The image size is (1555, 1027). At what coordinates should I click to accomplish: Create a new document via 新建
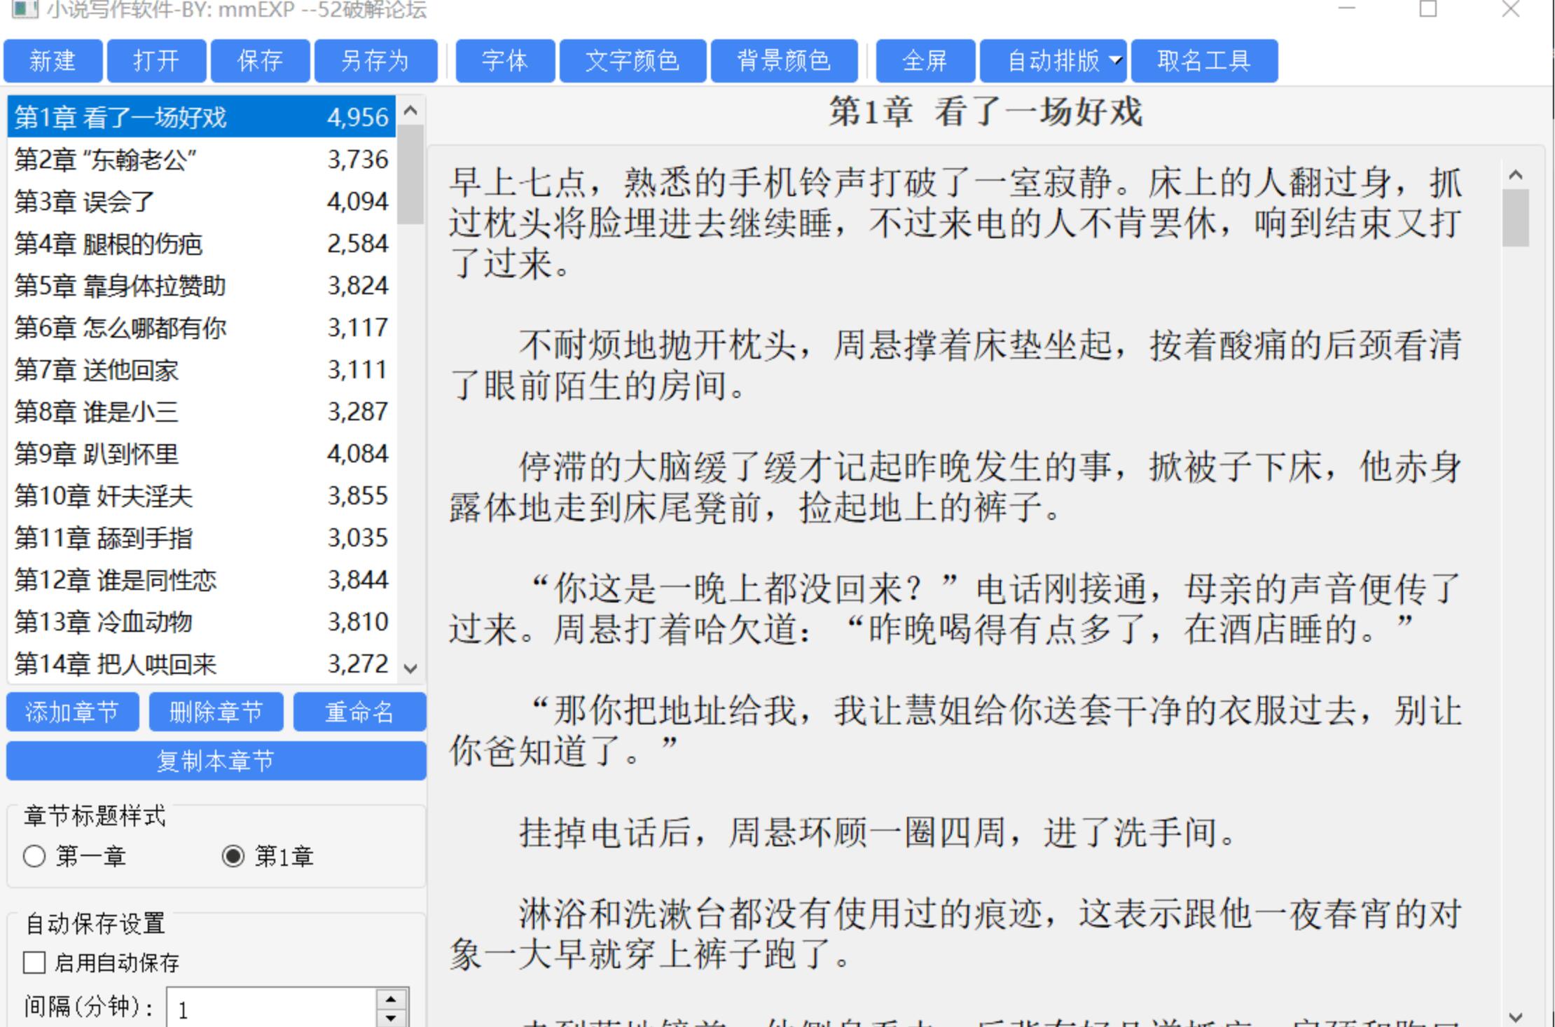click(x=53, y=61)
